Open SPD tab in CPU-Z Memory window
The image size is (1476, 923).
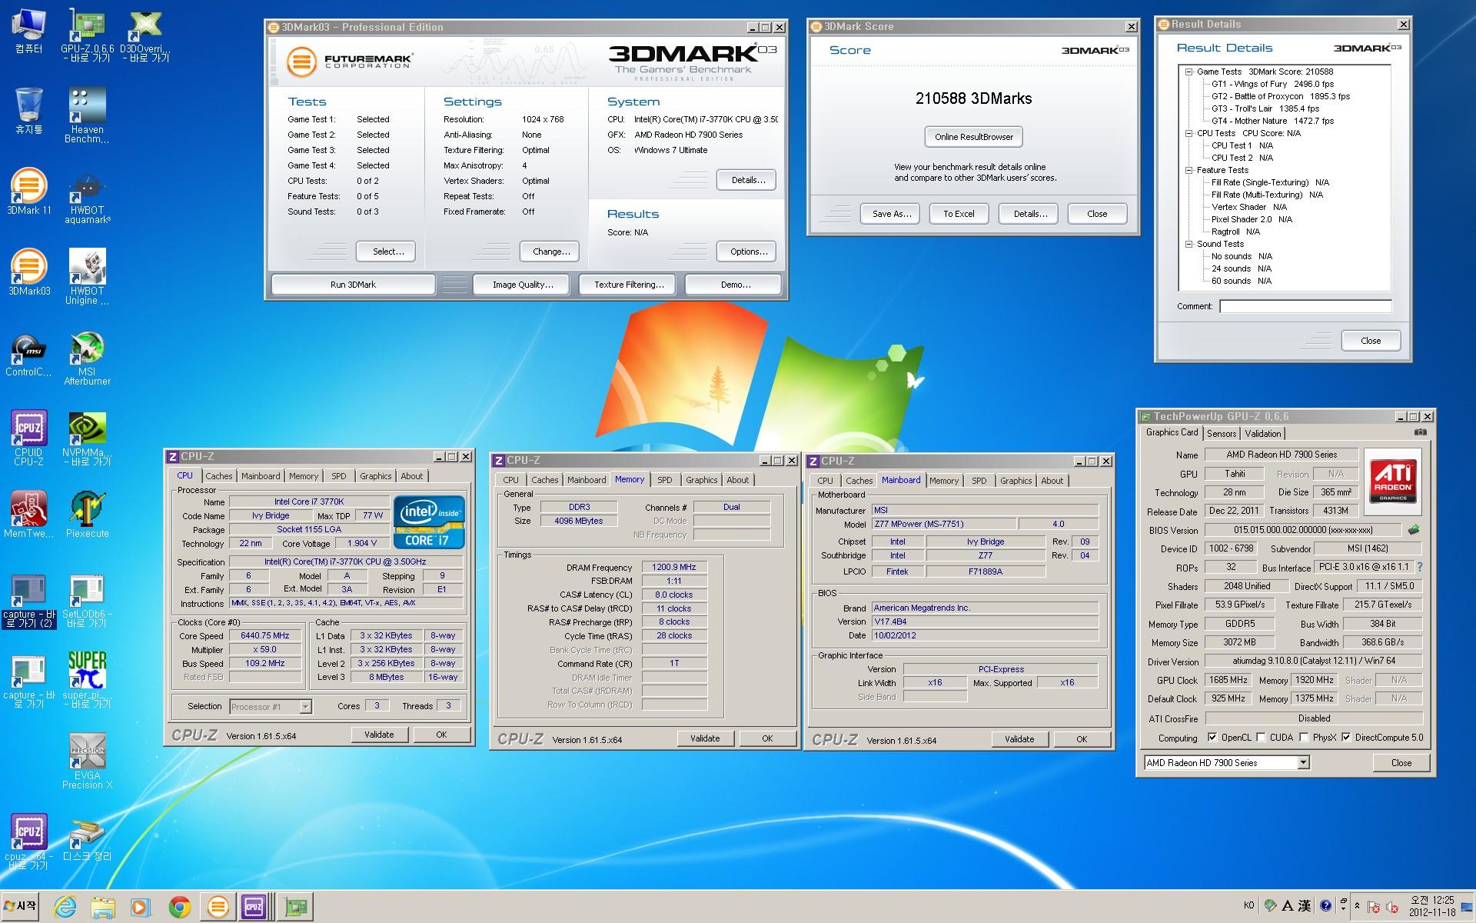coord(665,480)
